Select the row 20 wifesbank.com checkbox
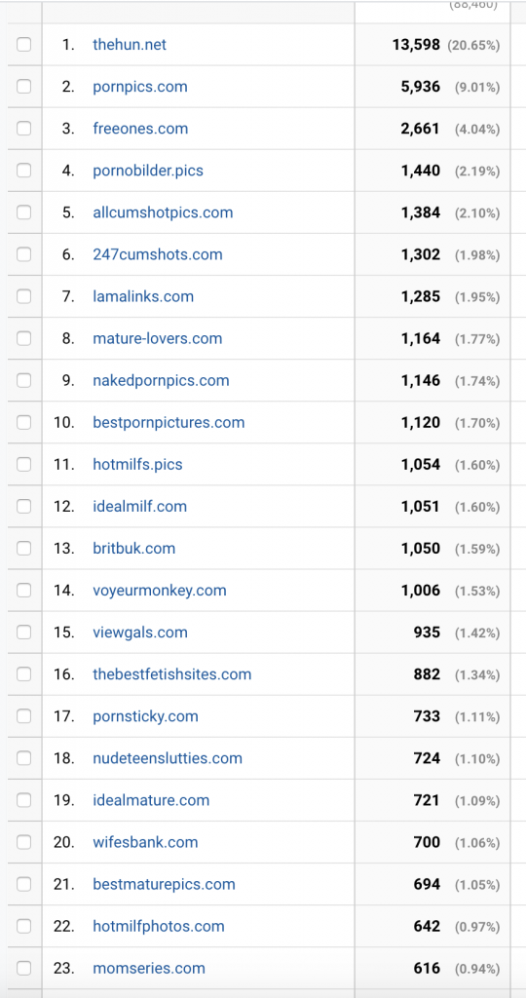Viewport: 526px width, 998px height. point(23,843)
